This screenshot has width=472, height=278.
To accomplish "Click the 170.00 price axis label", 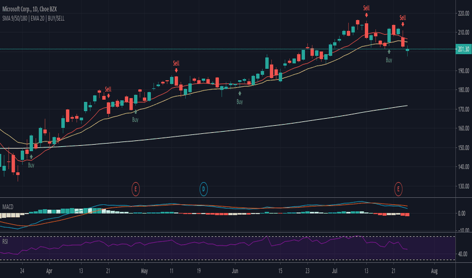I will pos(463,109).
